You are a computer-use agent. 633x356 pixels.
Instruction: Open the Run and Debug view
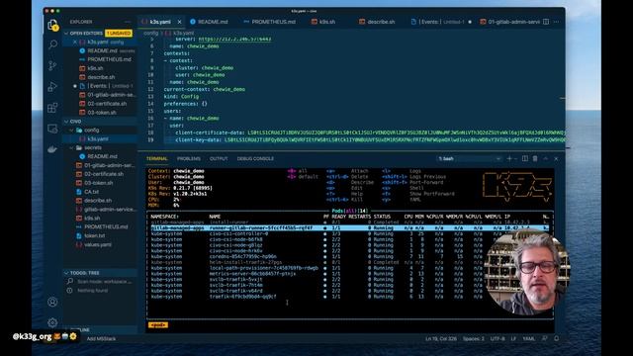[52, 86]
